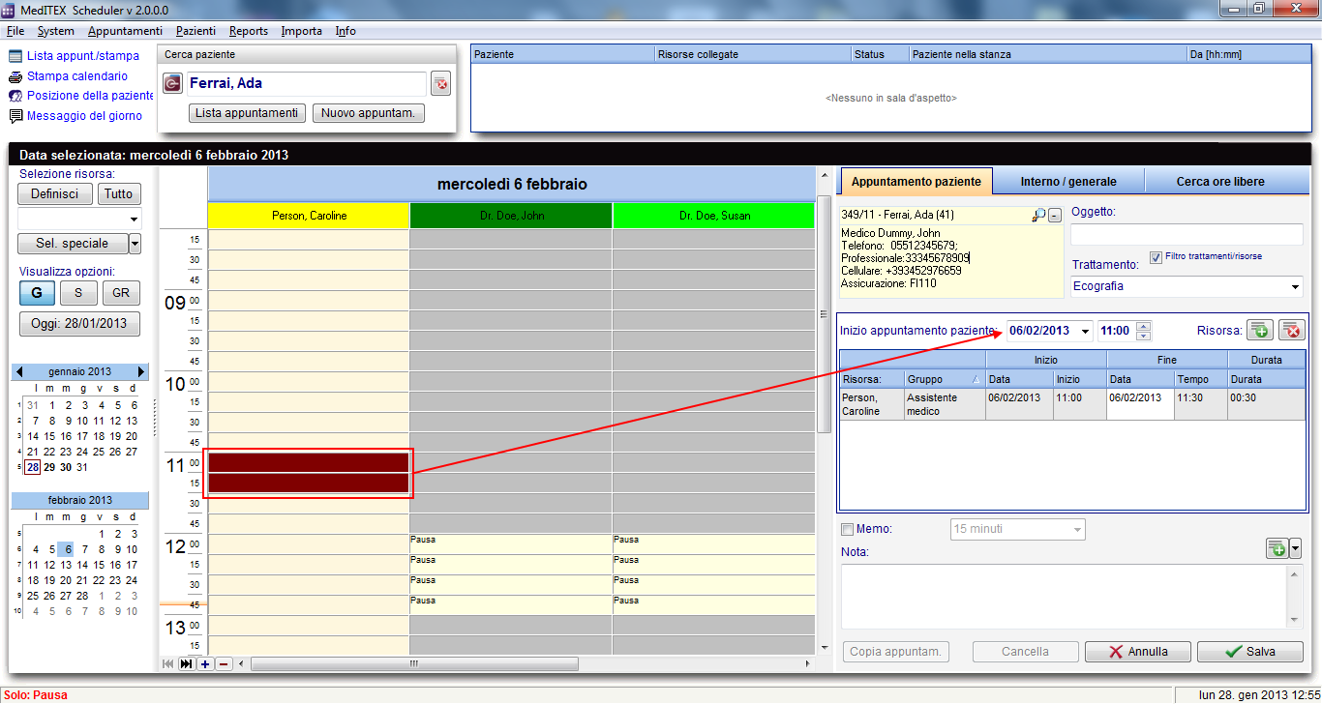The height and width of the screenshot is (704, 1322).
Task: Click the Sel. speciale button
Action: [73, 244]
